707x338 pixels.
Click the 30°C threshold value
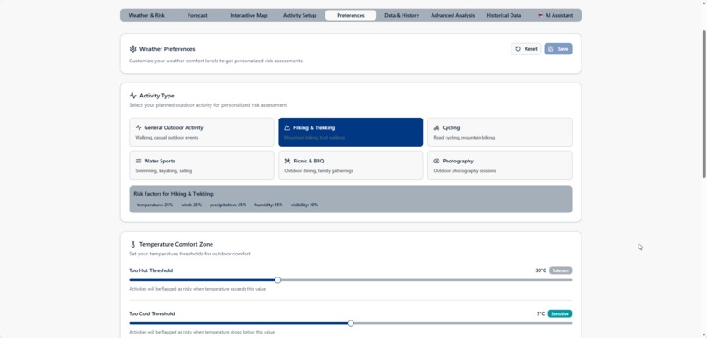pyautogui.click(x=540, y=270)
